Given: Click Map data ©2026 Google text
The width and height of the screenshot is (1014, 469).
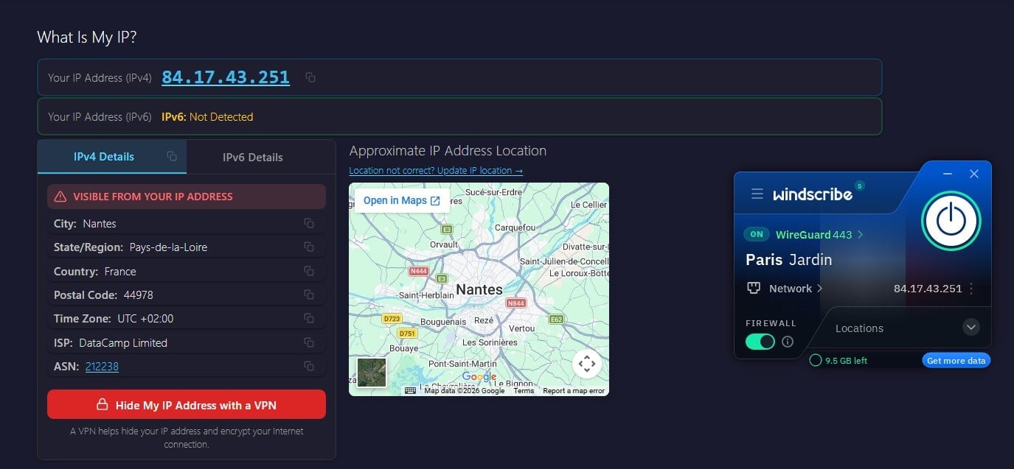Looking at the screenshot, I should (465, 391).
